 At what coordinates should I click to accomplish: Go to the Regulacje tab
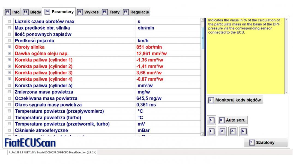[136, 12]
